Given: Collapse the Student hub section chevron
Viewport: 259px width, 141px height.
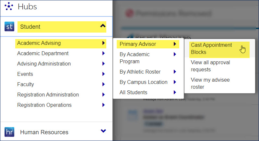Looking at the screenshot, I should (x=103, y=26).
